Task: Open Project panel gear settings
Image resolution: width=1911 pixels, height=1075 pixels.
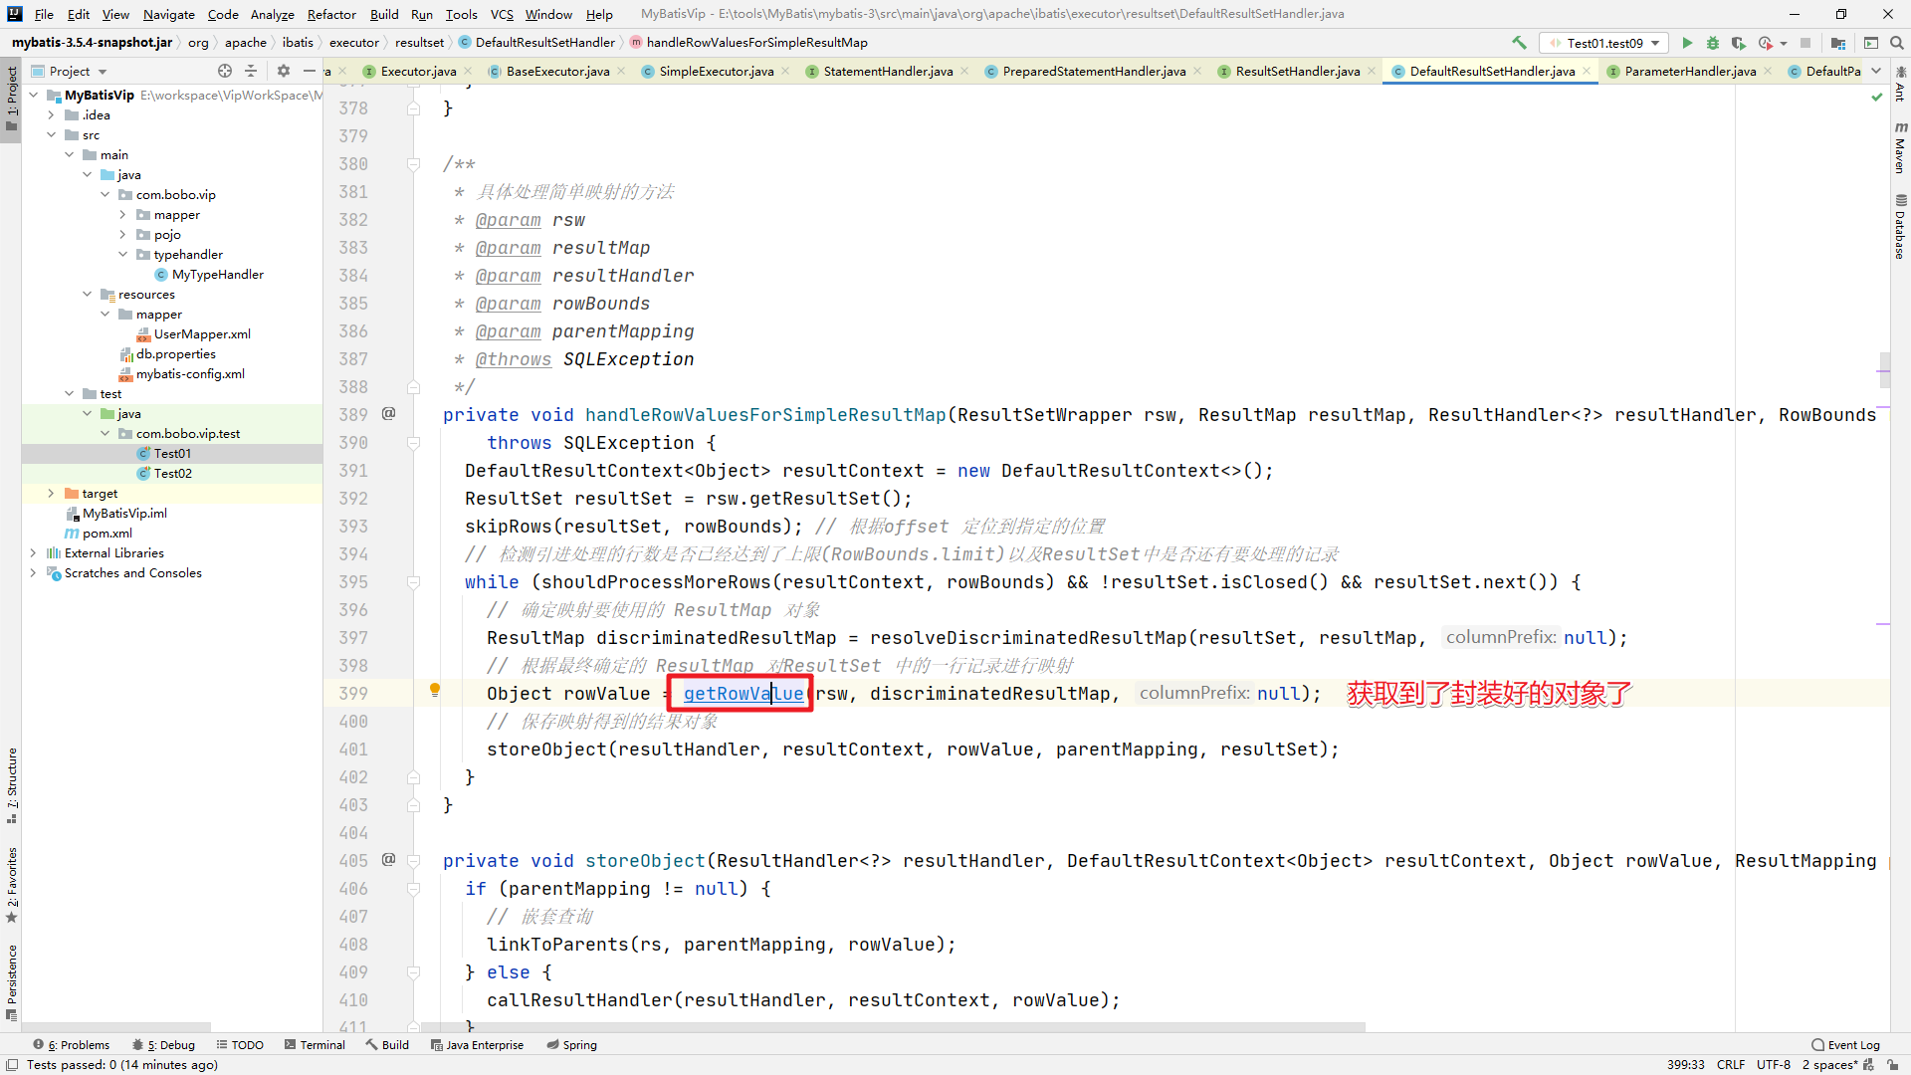Action: 284,71
